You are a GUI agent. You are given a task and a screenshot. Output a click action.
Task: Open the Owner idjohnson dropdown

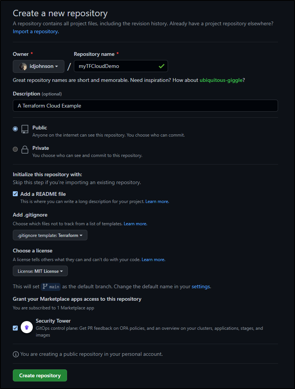click(x=39, y=66)
